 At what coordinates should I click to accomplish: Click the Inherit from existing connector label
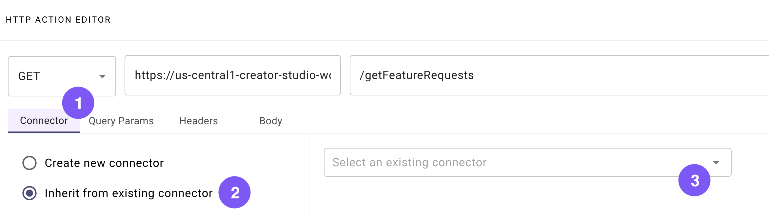(x=128, y=193)
